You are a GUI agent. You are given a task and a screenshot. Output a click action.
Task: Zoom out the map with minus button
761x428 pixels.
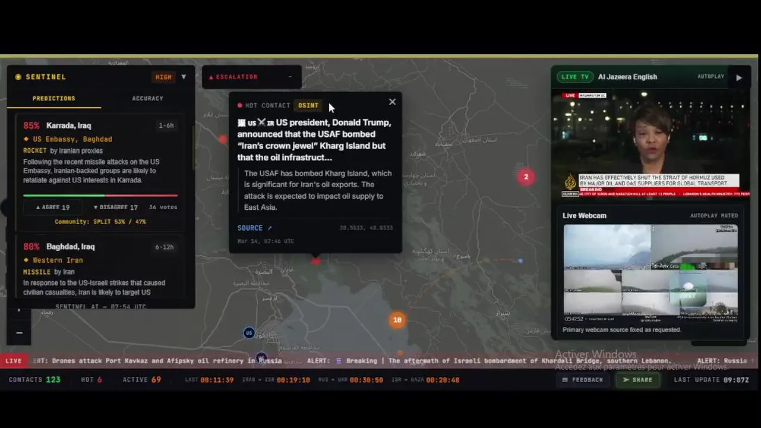[x=19, y=333]
